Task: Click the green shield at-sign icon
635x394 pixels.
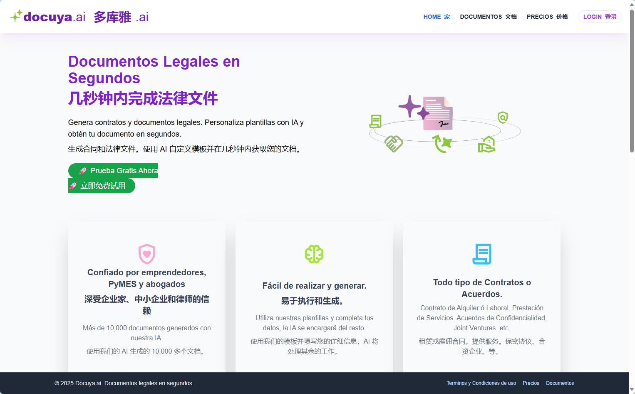Action: (503, 117)
